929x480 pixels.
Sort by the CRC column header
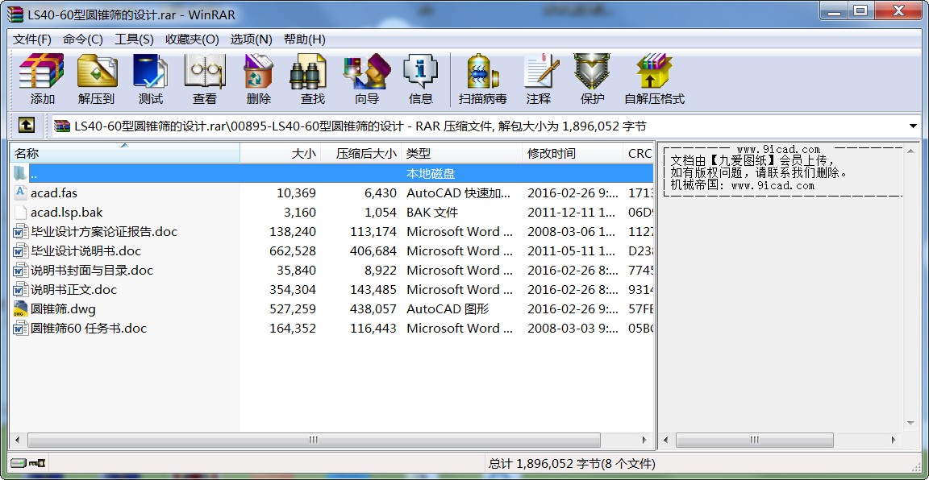click(x=638, y=153)
